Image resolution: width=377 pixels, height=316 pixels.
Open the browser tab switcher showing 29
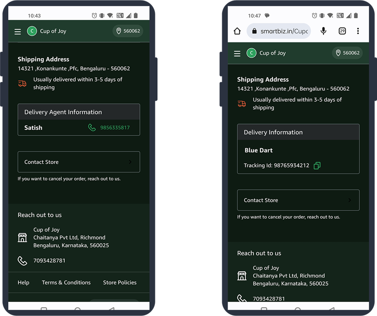click(342, 31)
